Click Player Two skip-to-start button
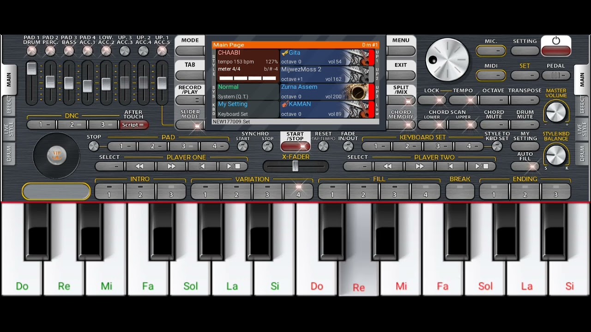 point(451,166)
